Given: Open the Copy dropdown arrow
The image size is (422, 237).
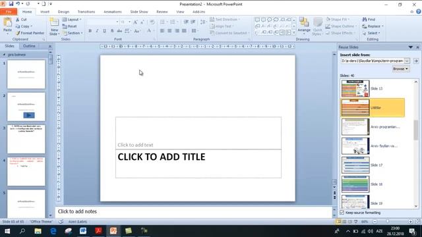Looking at the screenshot, I should click(32, 26).
